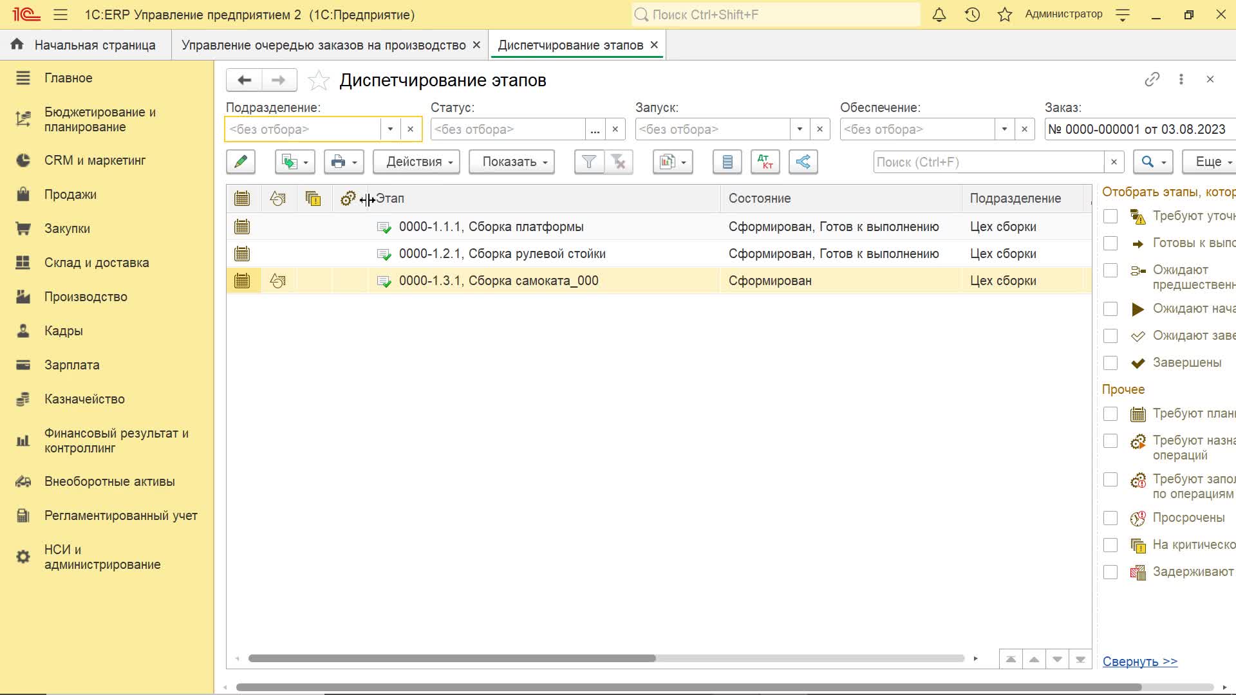The image size is (1236, 695).
Task: Open the Статус selection ellipsis button
Action: pos(595,129)
